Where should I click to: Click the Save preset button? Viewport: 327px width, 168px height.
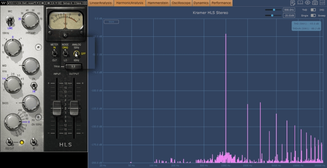coord(78,3)
